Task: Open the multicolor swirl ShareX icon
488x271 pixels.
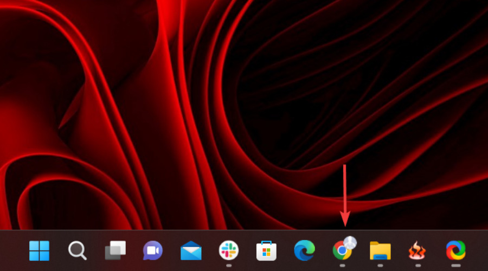Action: tap(456, 250)
